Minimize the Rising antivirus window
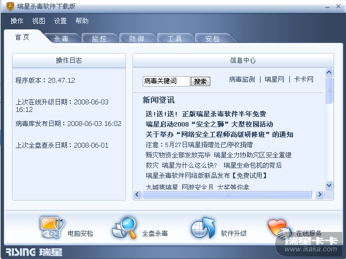This screenshot has height=259, width=346. [327, 7]
